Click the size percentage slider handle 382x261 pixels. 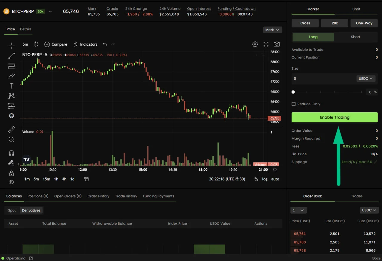293,92
